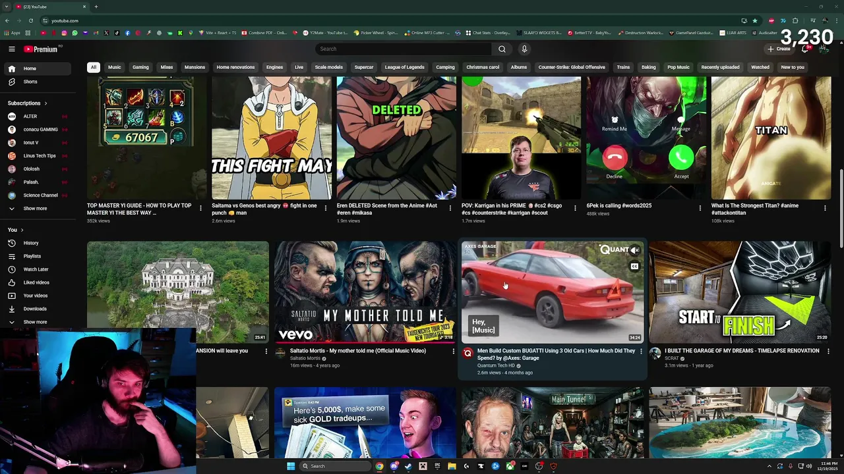Open three-dot menu for Custom BUGATTI video
This screenshot has width=844, height=474.
pyautogui.click(x=641, y=352)
